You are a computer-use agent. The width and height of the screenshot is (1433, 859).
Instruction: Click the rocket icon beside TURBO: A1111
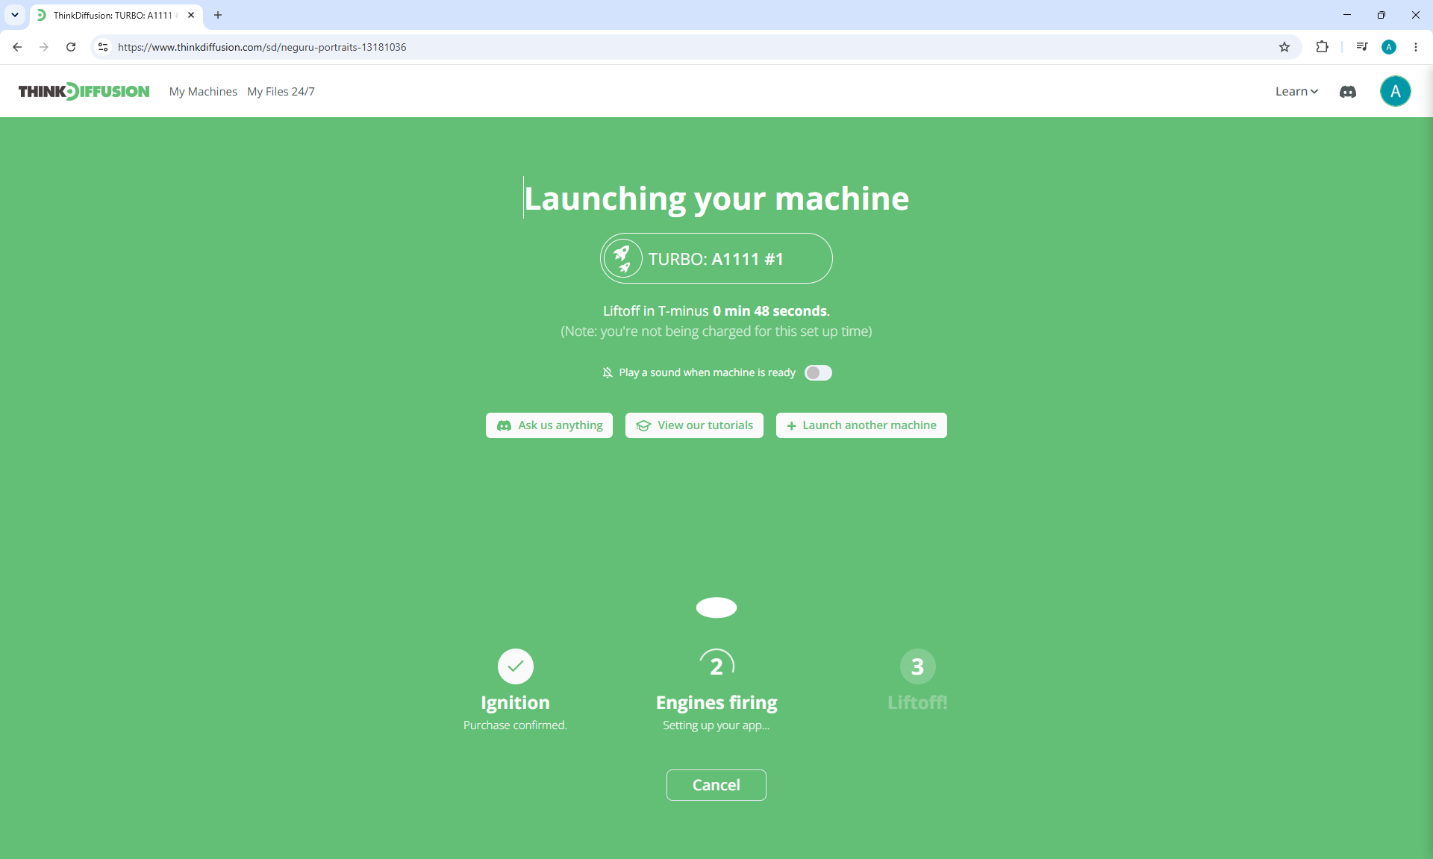[622, 258]
